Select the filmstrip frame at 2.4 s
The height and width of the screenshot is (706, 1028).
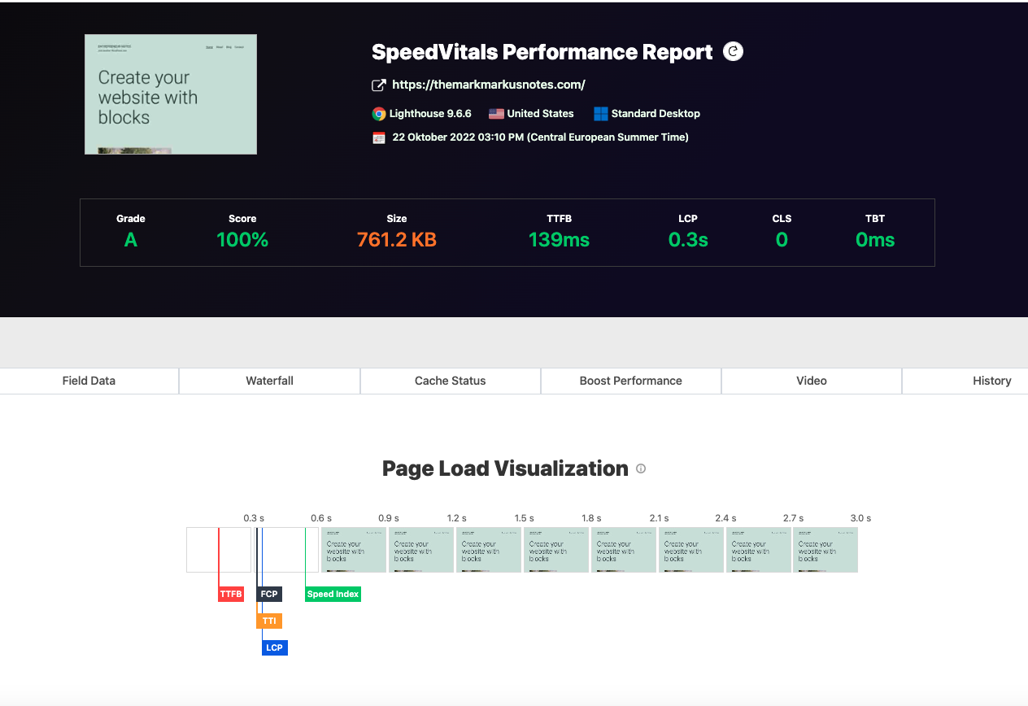759,550
